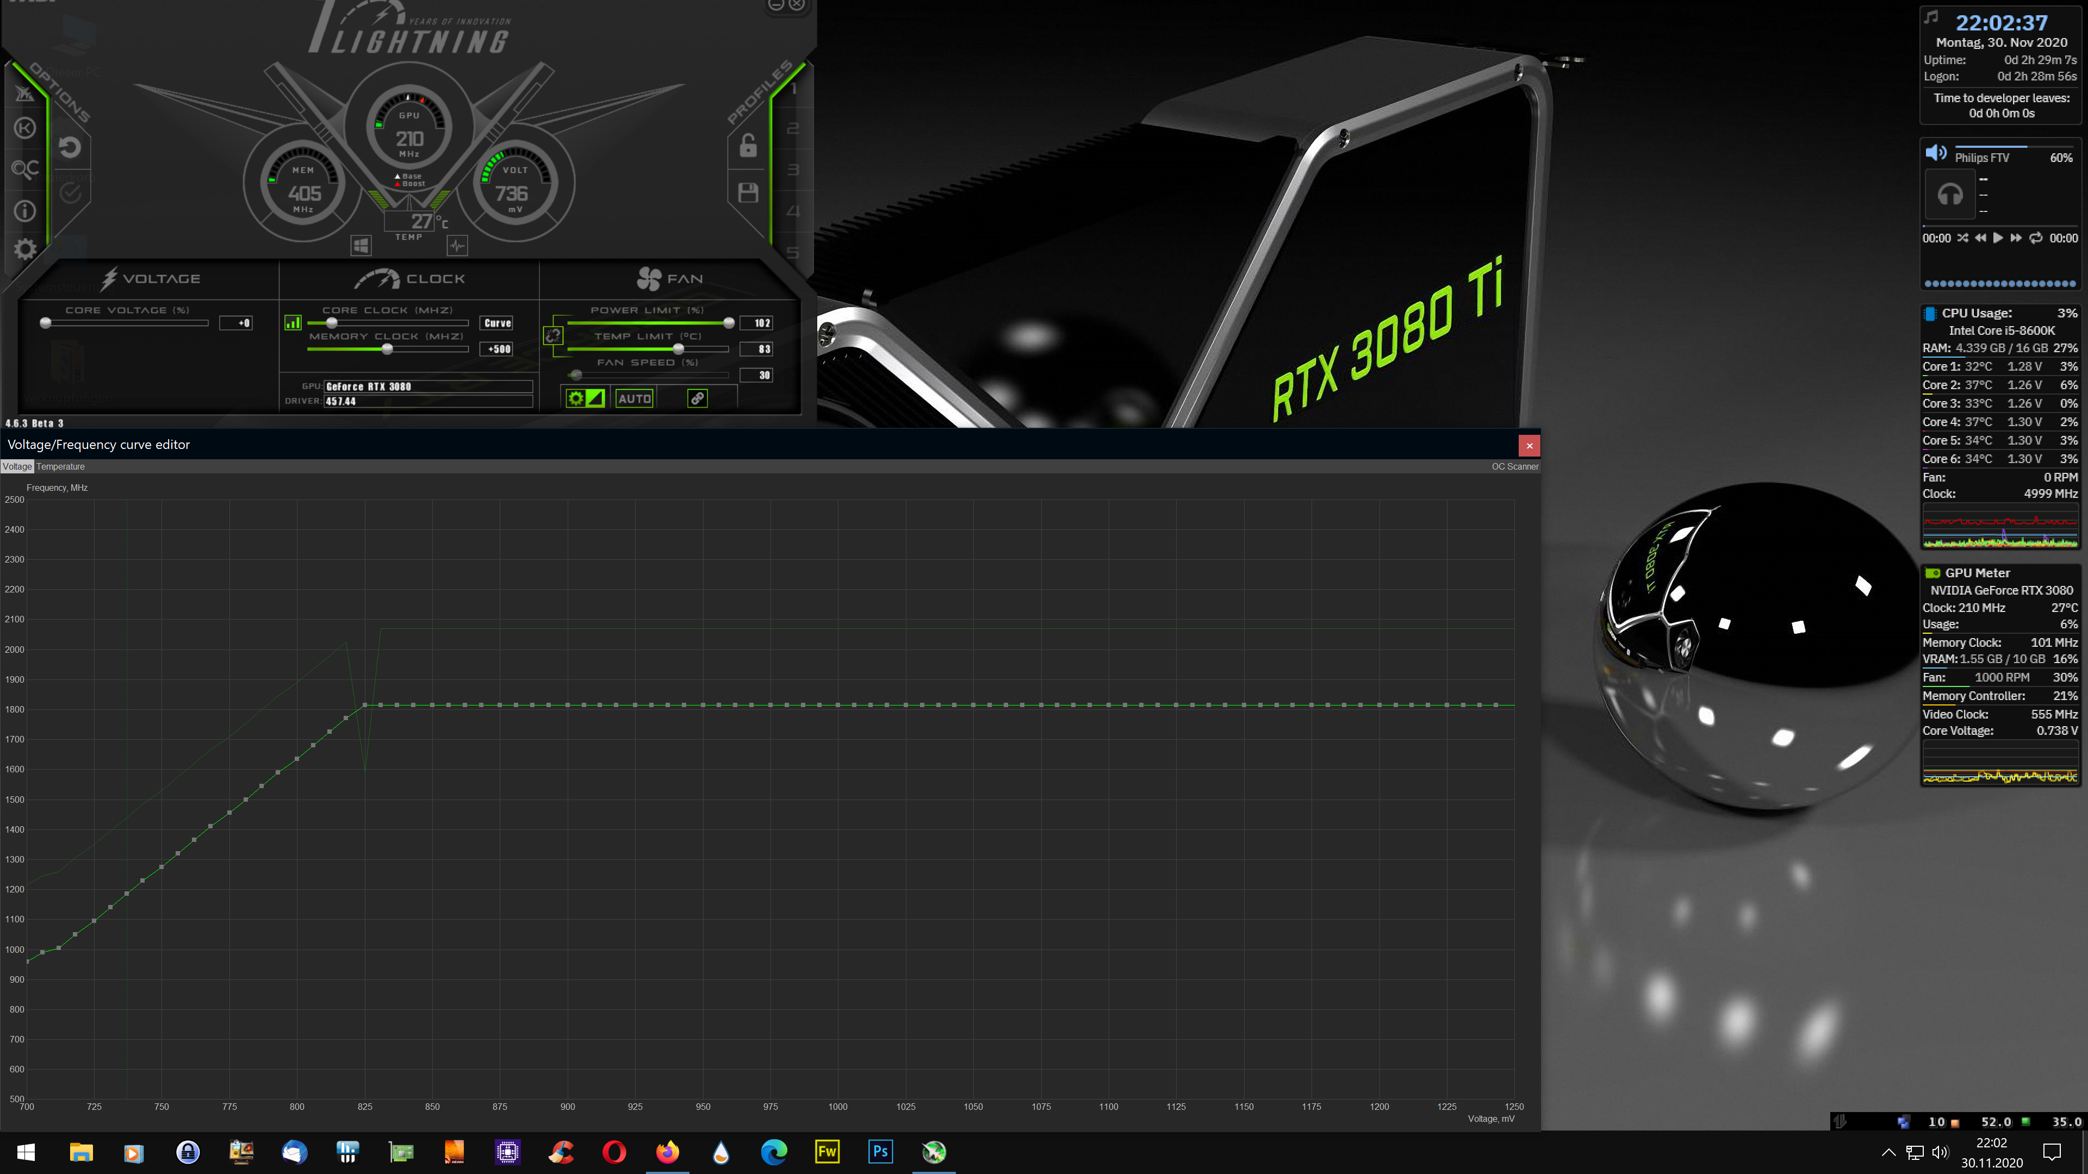Open Thunderbird from the taskbar
Image resolution: width=2088 pixels, height=1174 pixels.
(294, 1151)
